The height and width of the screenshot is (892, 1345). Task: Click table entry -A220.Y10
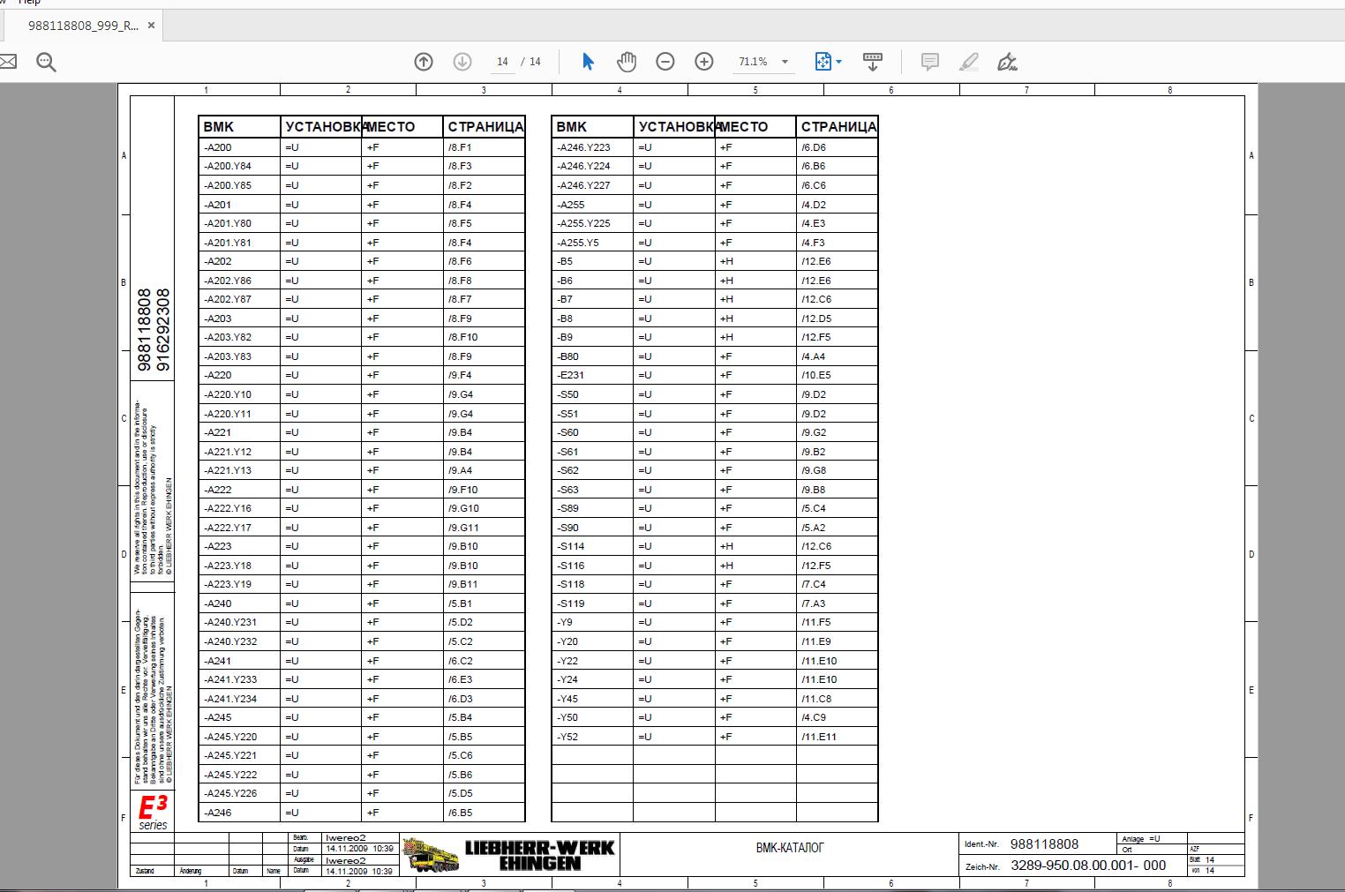228,394
